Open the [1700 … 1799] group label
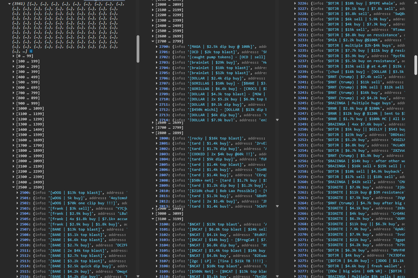418x278 pixels. (30, 145)
